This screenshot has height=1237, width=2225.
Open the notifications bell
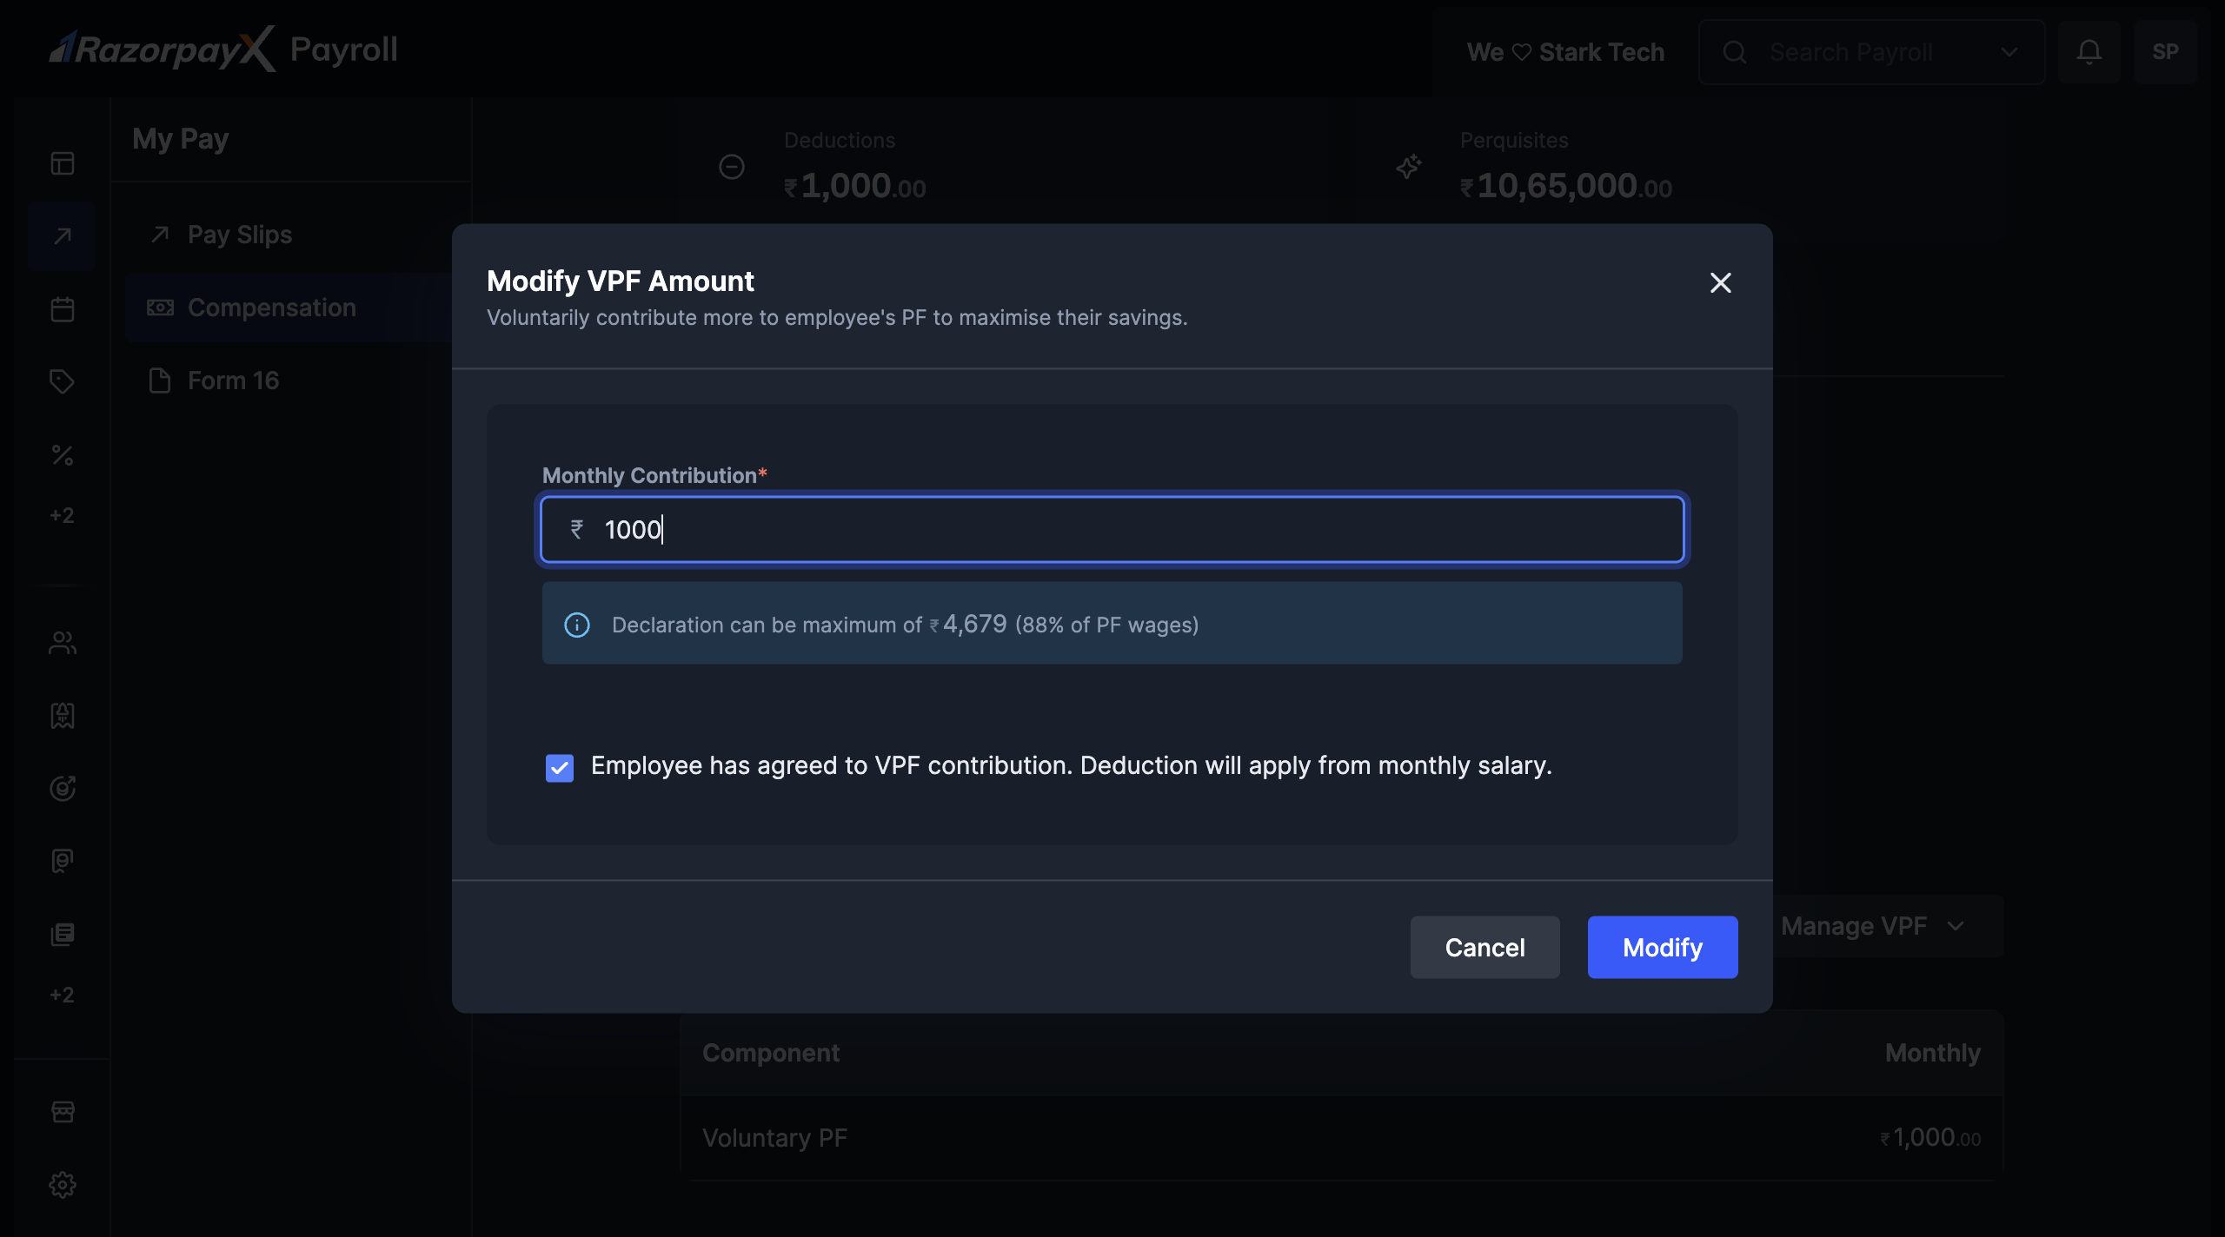point(2089,52)
